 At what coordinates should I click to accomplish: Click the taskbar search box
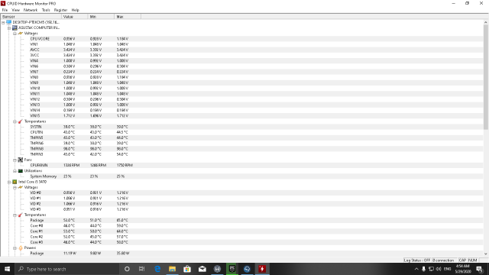(x=67, y=269)
